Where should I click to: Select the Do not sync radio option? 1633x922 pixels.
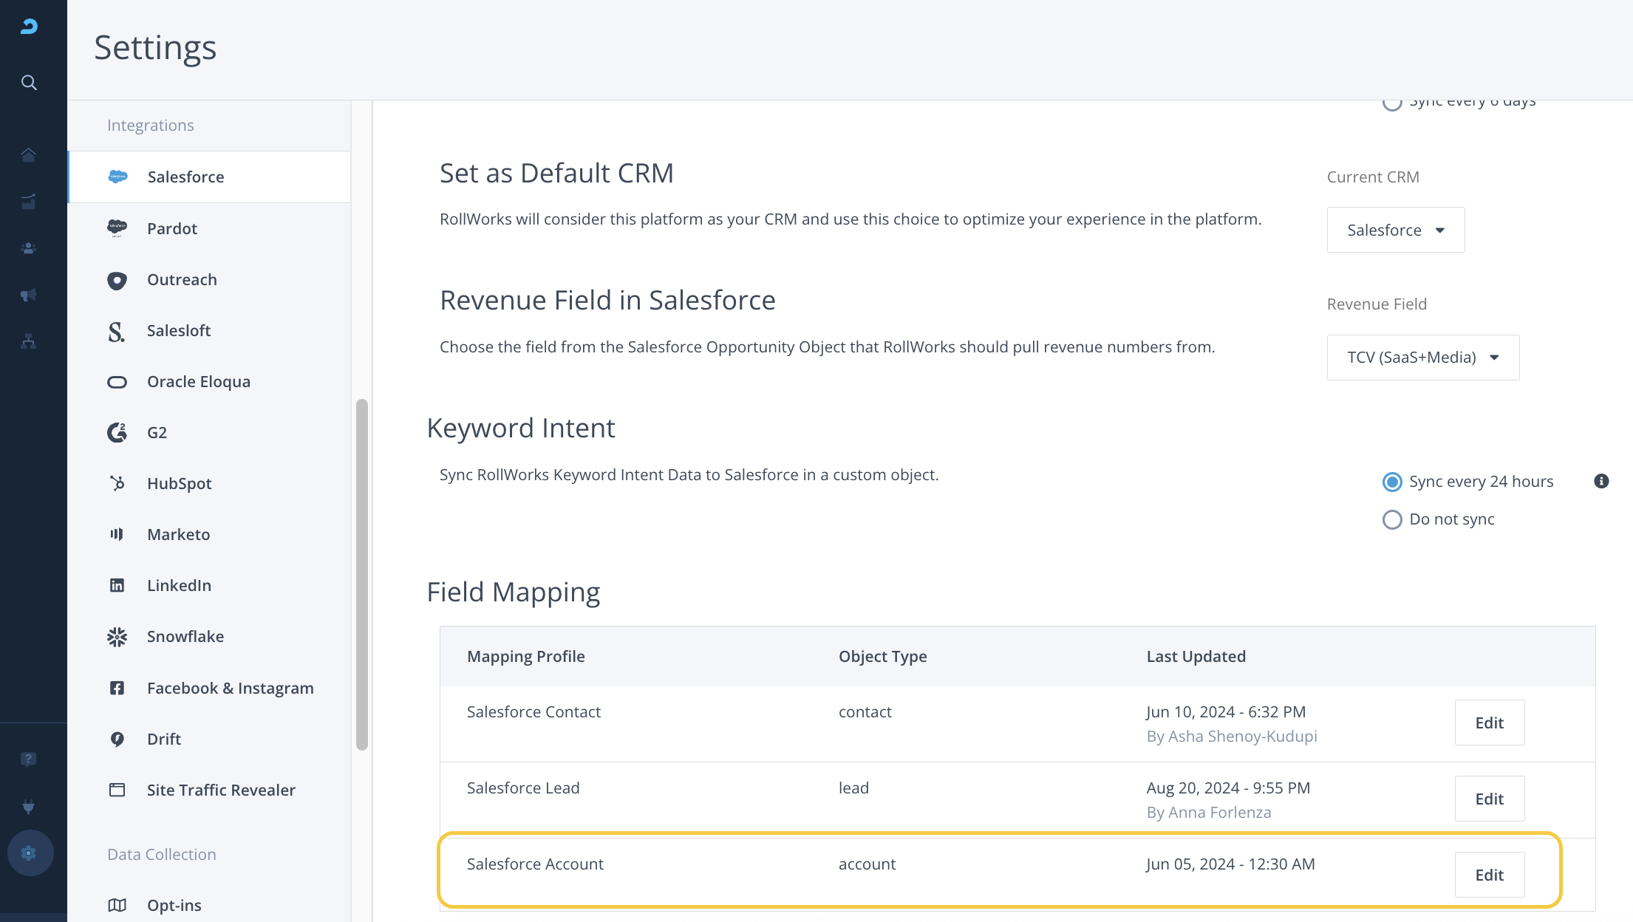1392,520
